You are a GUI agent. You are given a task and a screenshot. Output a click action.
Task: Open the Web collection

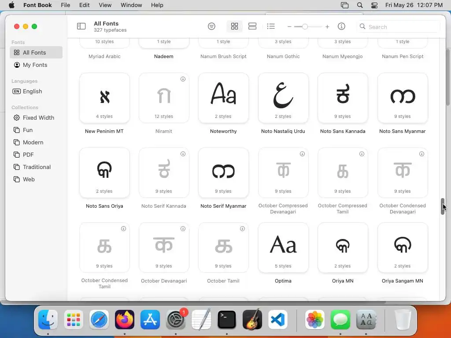tap(36, 180)
